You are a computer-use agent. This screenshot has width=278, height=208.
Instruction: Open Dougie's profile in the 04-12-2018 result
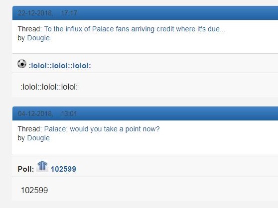[x=38, y=138]
